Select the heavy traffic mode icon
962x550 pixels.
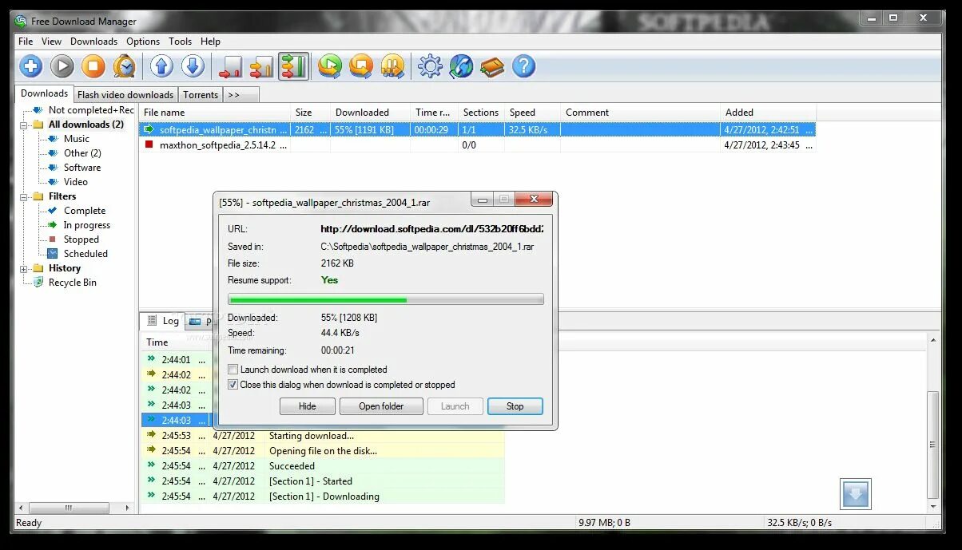coord(293,66)
